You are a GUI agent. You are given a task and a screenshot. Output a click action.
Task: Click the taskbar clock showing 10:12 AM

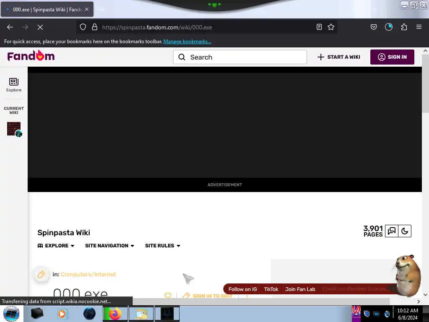407,314
